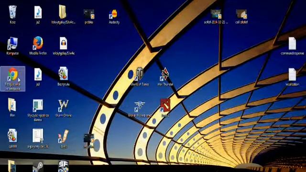Image resolution: width=306 pixels, height=172 pixels.
Task: Select the Mój film video file
Action: coord(89,139)
